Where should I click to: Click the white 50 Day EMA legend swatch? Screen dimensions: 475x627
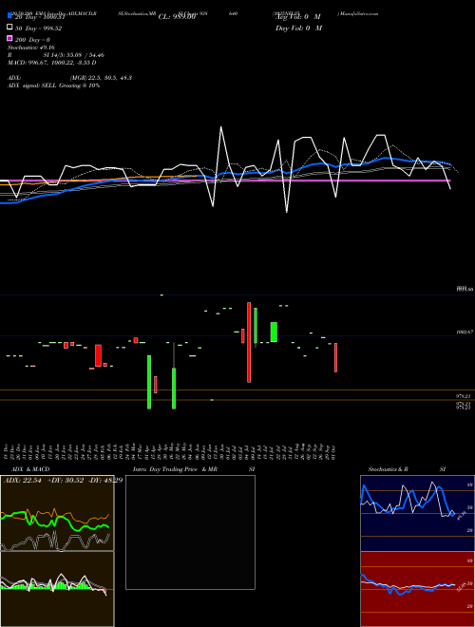9,28
